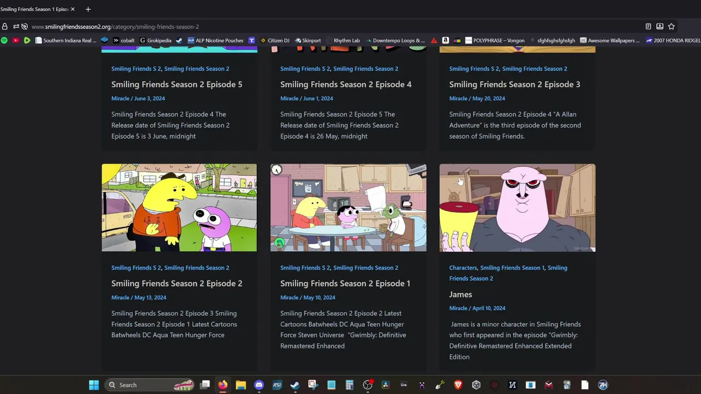Open Calculator from the taskbar
This screenshot has width=701, height=394.
(349, 385)
